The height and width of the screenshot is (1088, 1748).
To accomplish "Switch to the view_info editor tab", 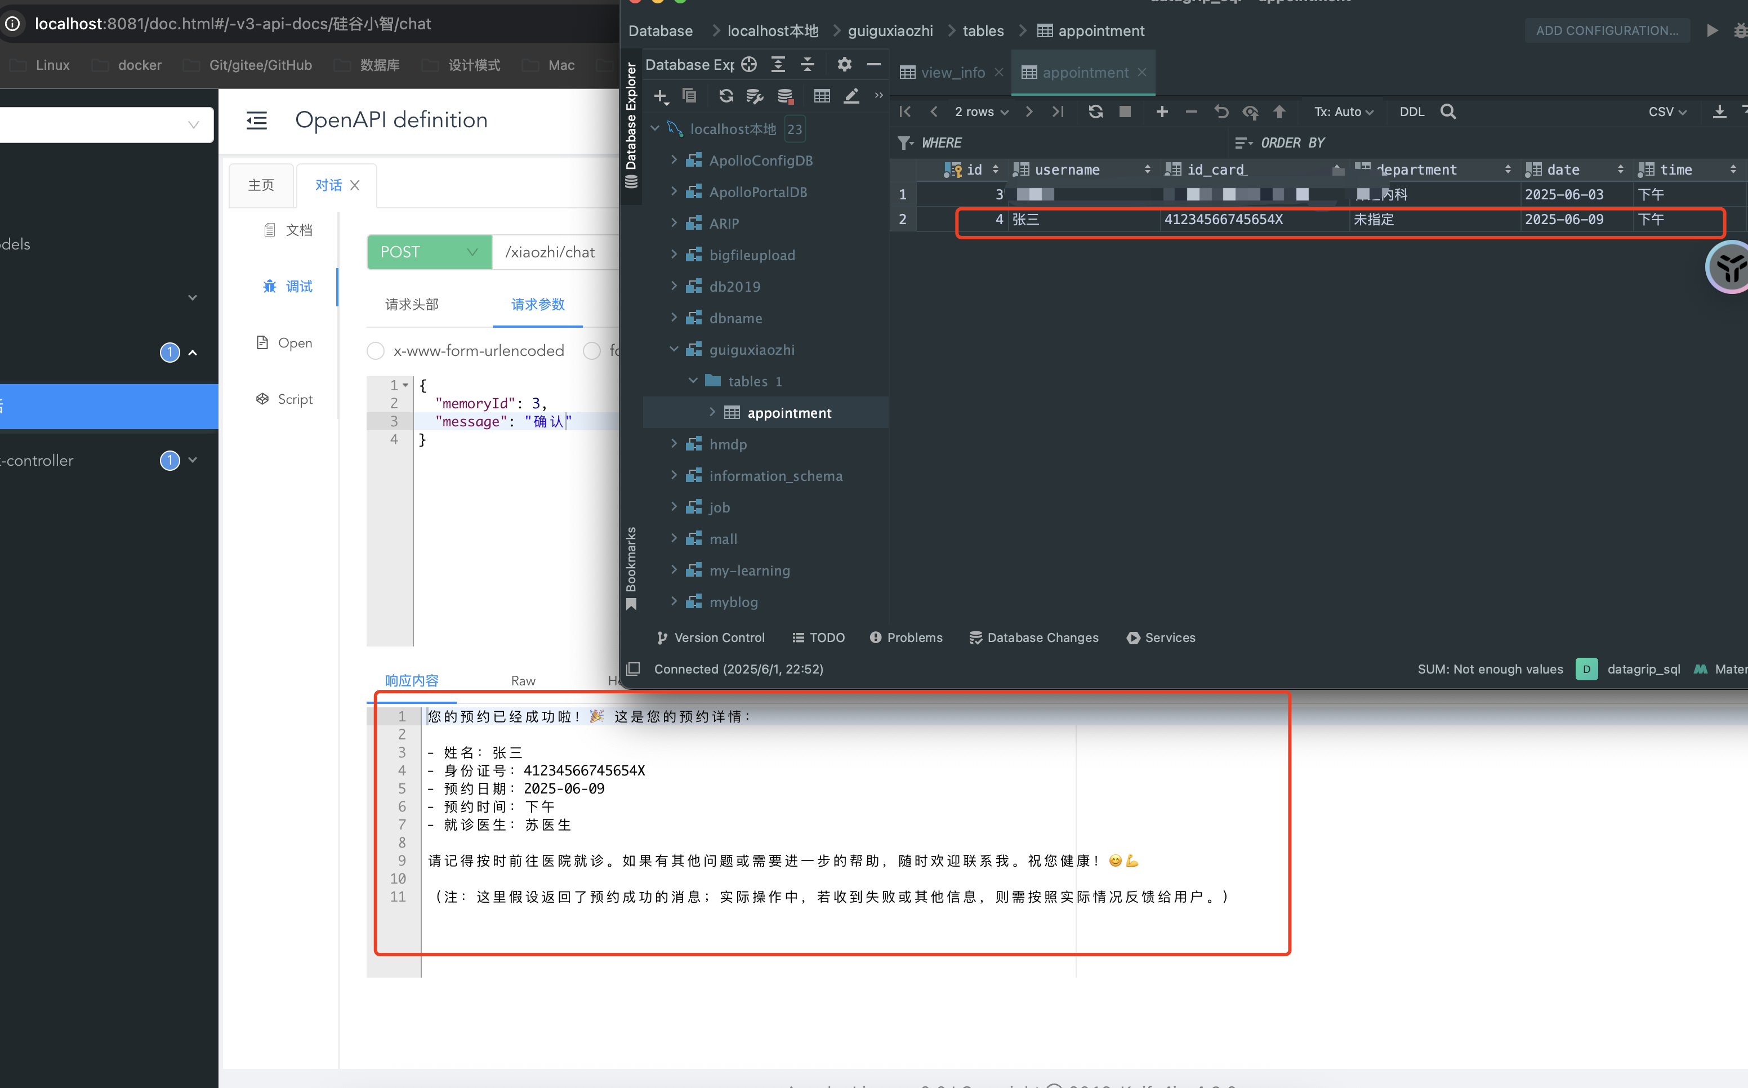I will 952,73.
